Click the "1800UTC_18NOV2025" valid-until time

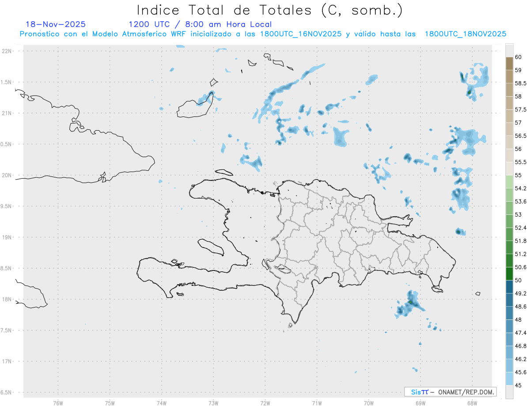pyautogui.click(x=466, y=34)
